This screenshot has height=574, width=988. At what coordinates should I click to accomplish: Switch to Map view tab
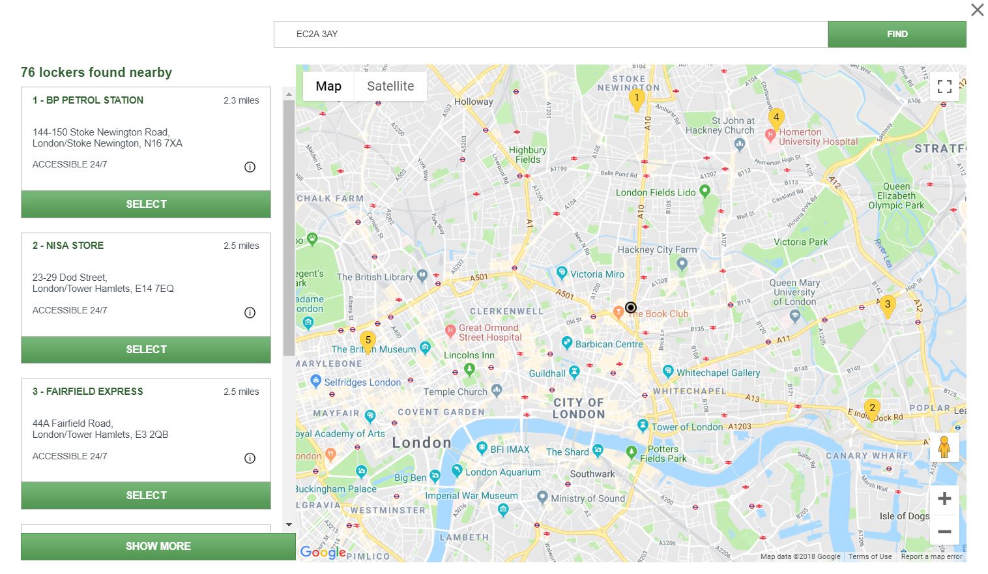(328, 86)
